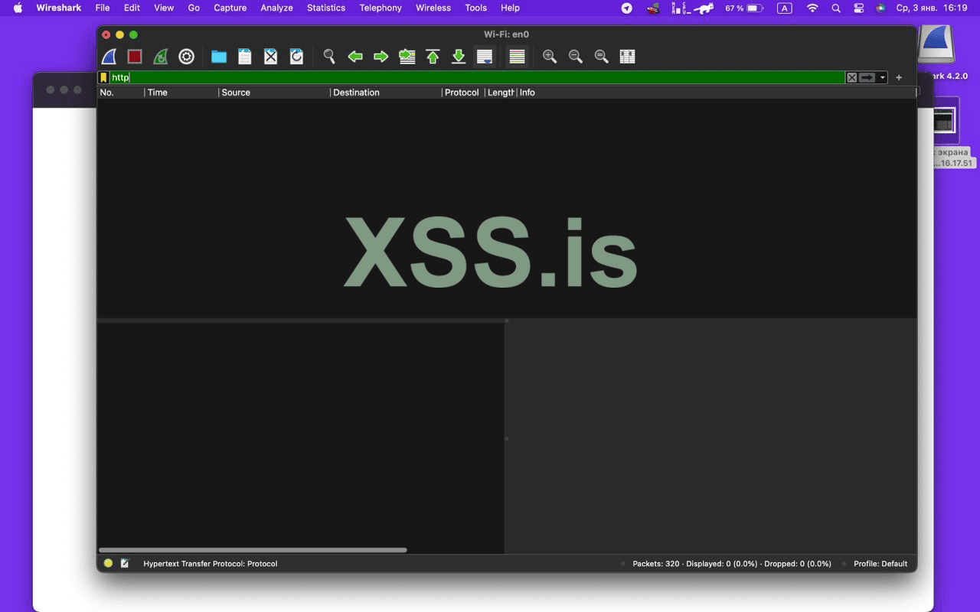Open the Go menu
Screen dimensions: 980x612
click(194, 8)
